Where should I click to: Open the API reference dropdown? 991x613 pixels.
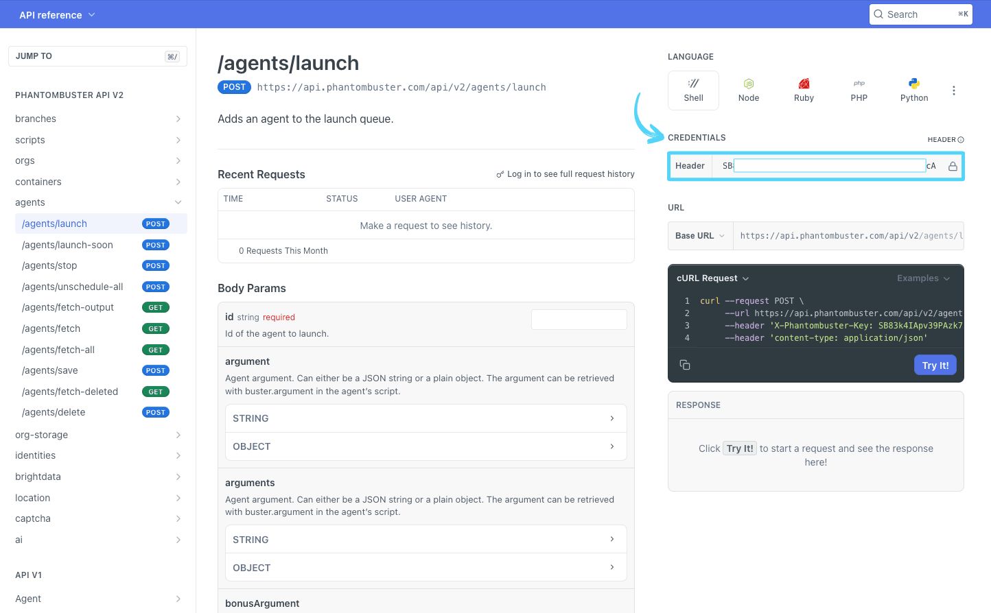(x=57, y=14)
